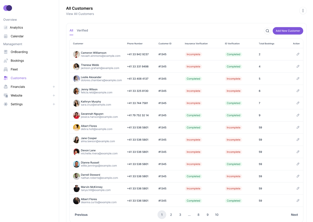The height and width of the screenshot is (222, 313).
Task: Click the Analytics chart icon in sidebar
Action: 6,28
